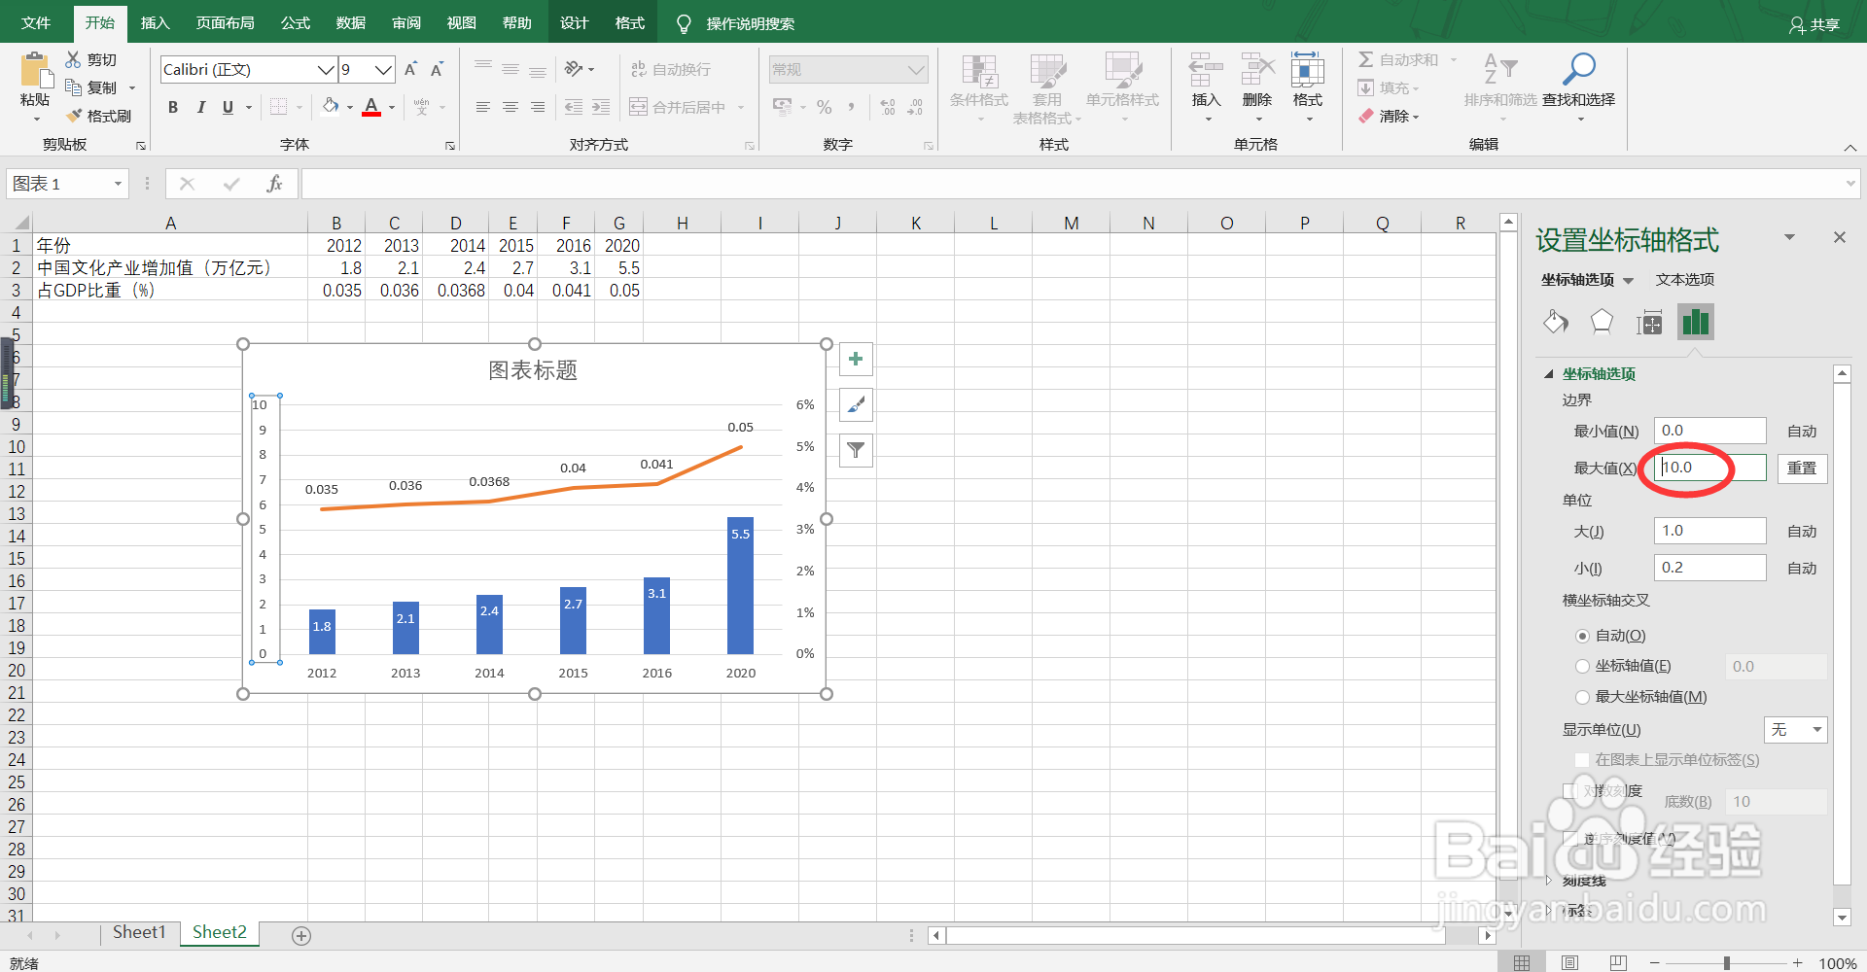Click the Delete cells icon
This screenshot has width=1867, height=972.
1257,69
